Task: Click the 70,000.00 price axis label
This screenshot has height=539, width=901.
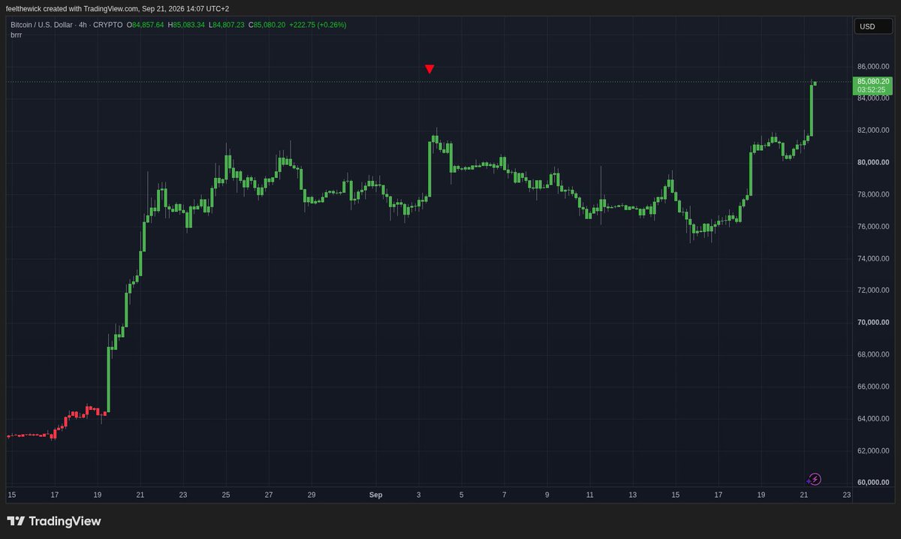Action: click(873, 322)
